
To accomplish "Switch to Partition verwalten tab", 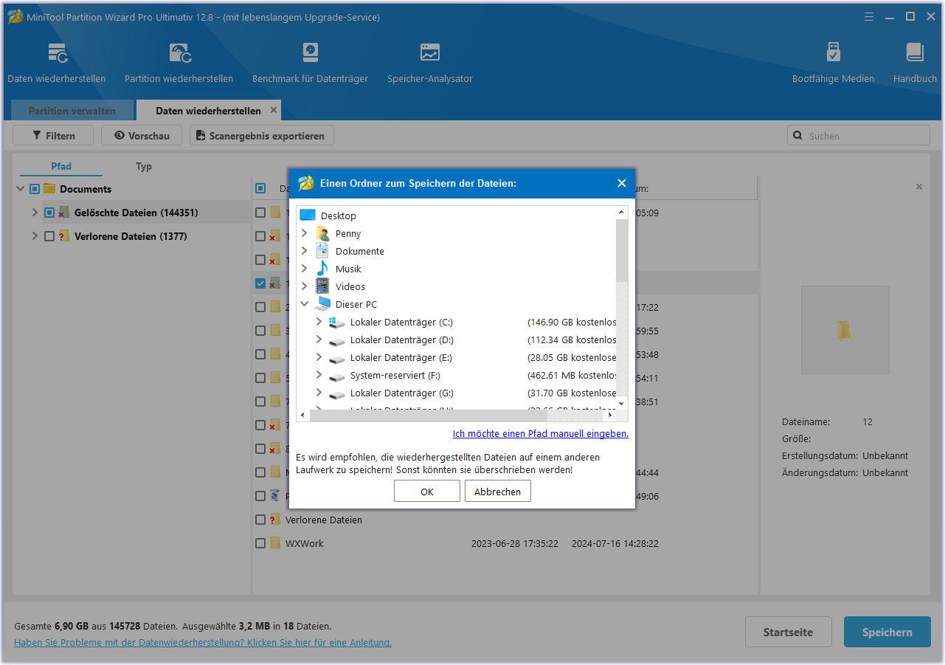I will tap(72, 111).
